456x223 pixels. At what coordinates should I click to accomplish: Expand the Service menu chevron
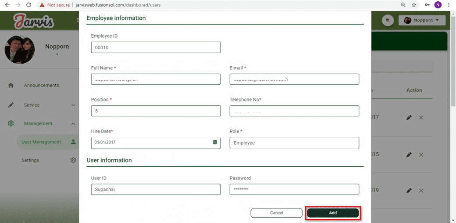73,105
